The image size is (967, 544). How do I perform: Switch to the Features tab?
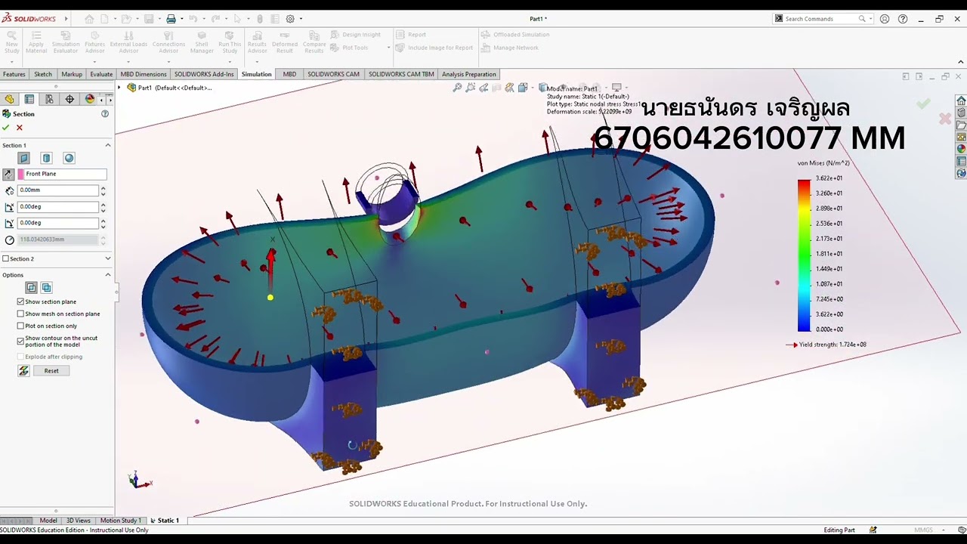coord(14,74)
